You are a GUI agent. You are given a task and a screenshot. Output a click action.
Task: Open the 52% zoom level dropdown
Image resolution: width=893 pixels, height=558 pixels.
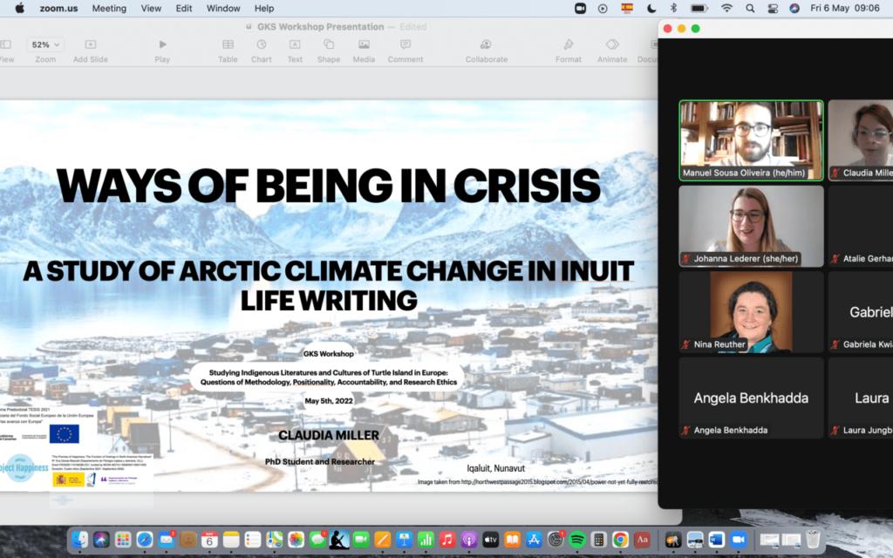45,44
